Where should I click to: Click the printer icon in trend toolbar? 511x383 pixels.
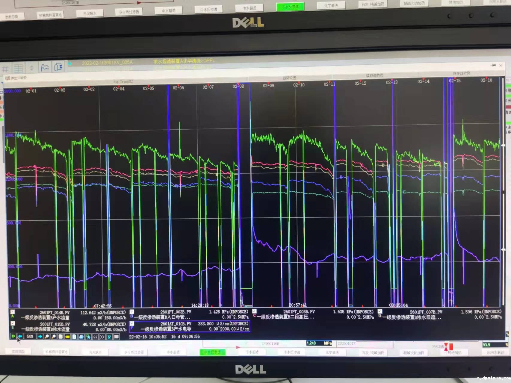click(x=81, y=337)
